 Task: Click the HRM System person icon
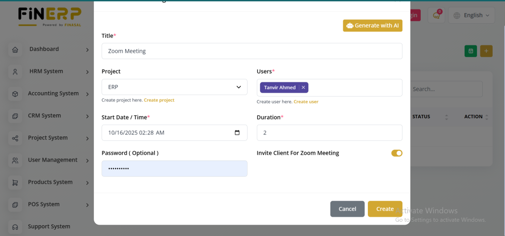[15, 72]
